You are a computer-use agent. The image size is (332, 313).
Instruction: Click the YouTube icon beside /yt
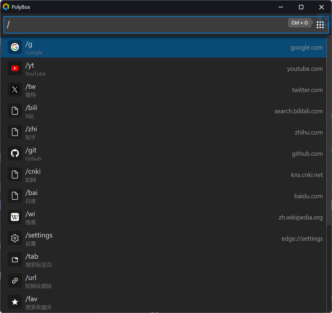15,68
